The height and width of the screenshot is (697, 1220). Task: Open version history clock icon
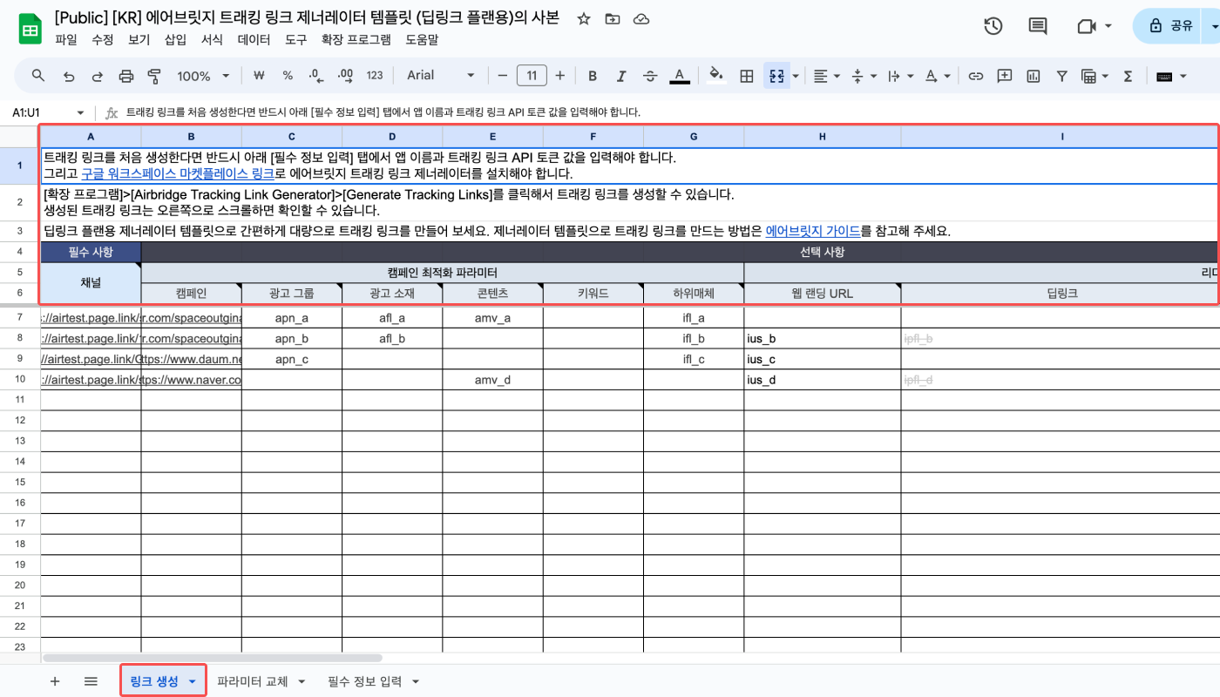click(993, 26)
